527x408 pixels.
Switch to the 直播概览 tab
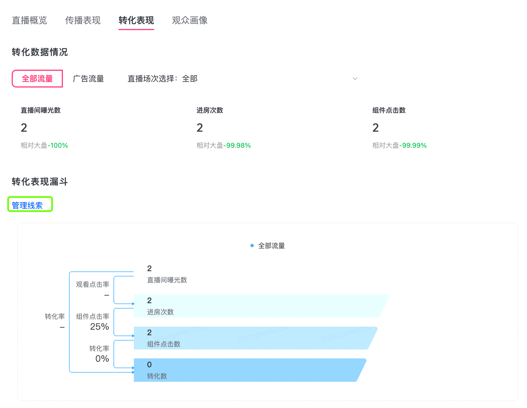coord(29,20)
